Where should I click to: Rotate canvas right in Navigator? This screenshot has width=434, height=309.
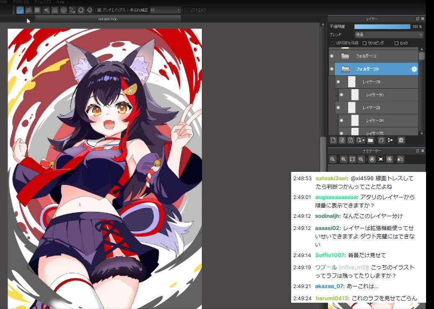click(x=390, y=159)
